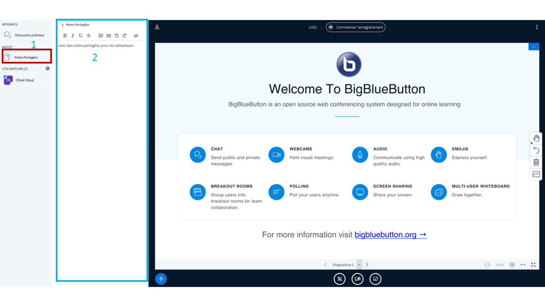The image size is (545, 307).
Task: Zoom out of the presentation
Action: pos(487,265)
